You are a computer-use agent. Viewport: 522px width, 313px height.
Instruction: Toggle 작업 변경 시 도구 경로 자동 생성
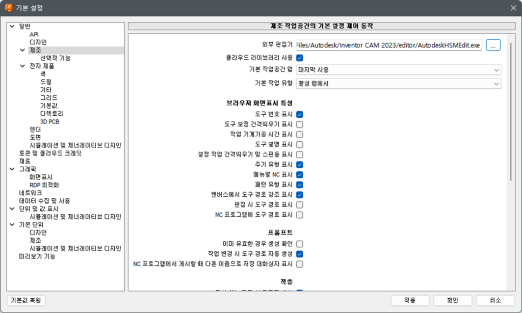click(300, 254)
